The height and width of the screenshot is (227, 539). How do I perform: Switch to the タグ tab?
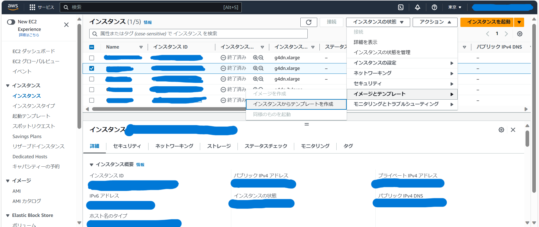(x=348, y=146)
